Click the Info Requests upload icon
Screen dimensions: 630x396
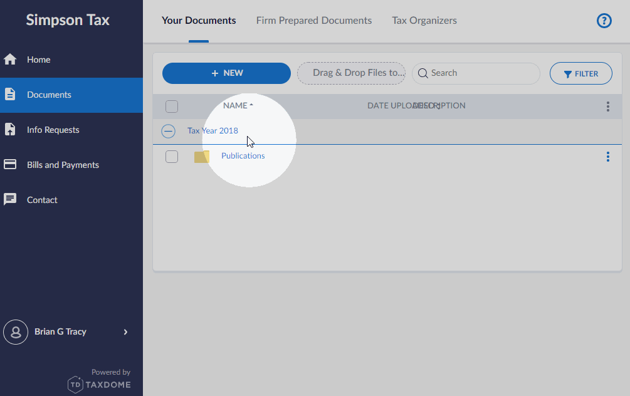click(10, 129)
